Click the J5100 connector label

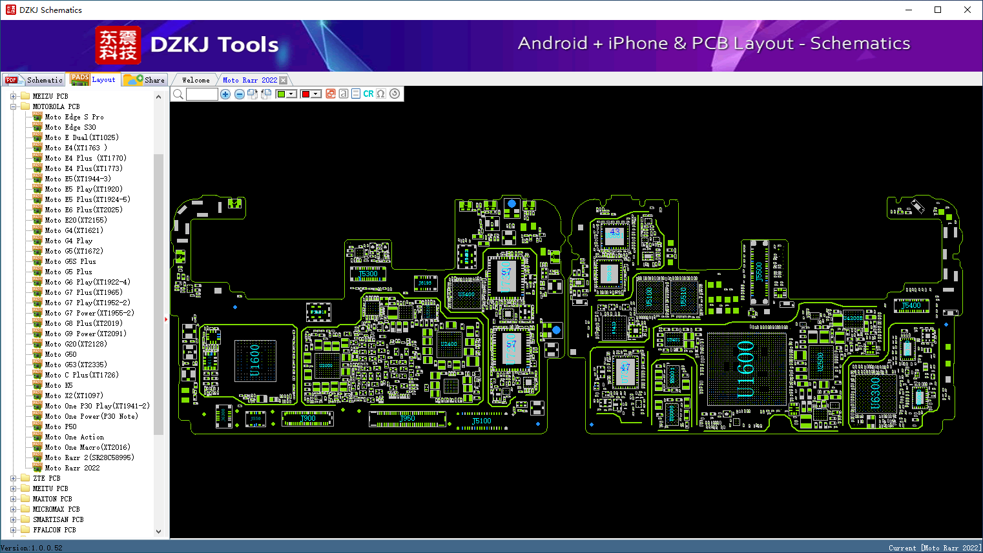click(x=482, y=421)
